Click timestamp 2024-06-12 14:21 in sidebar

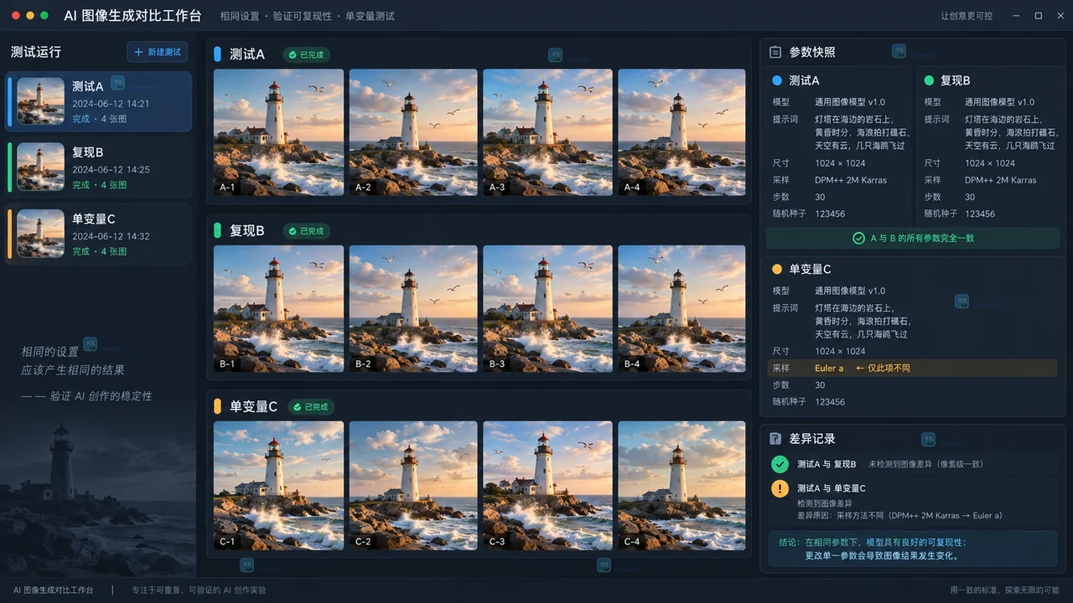coord(111,104)
